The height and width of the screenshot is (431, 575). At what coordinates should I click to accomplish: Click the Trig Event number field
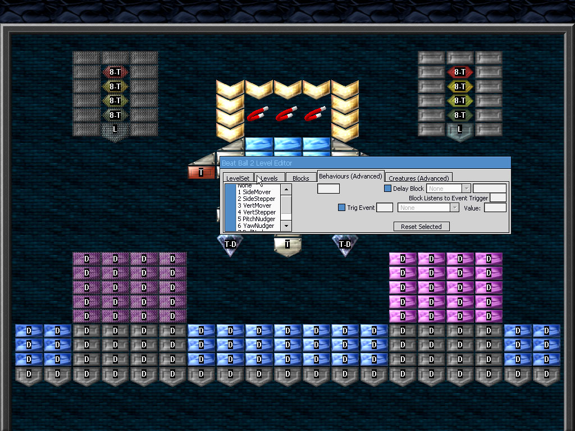pyautogui.click(x=385, y=208)
